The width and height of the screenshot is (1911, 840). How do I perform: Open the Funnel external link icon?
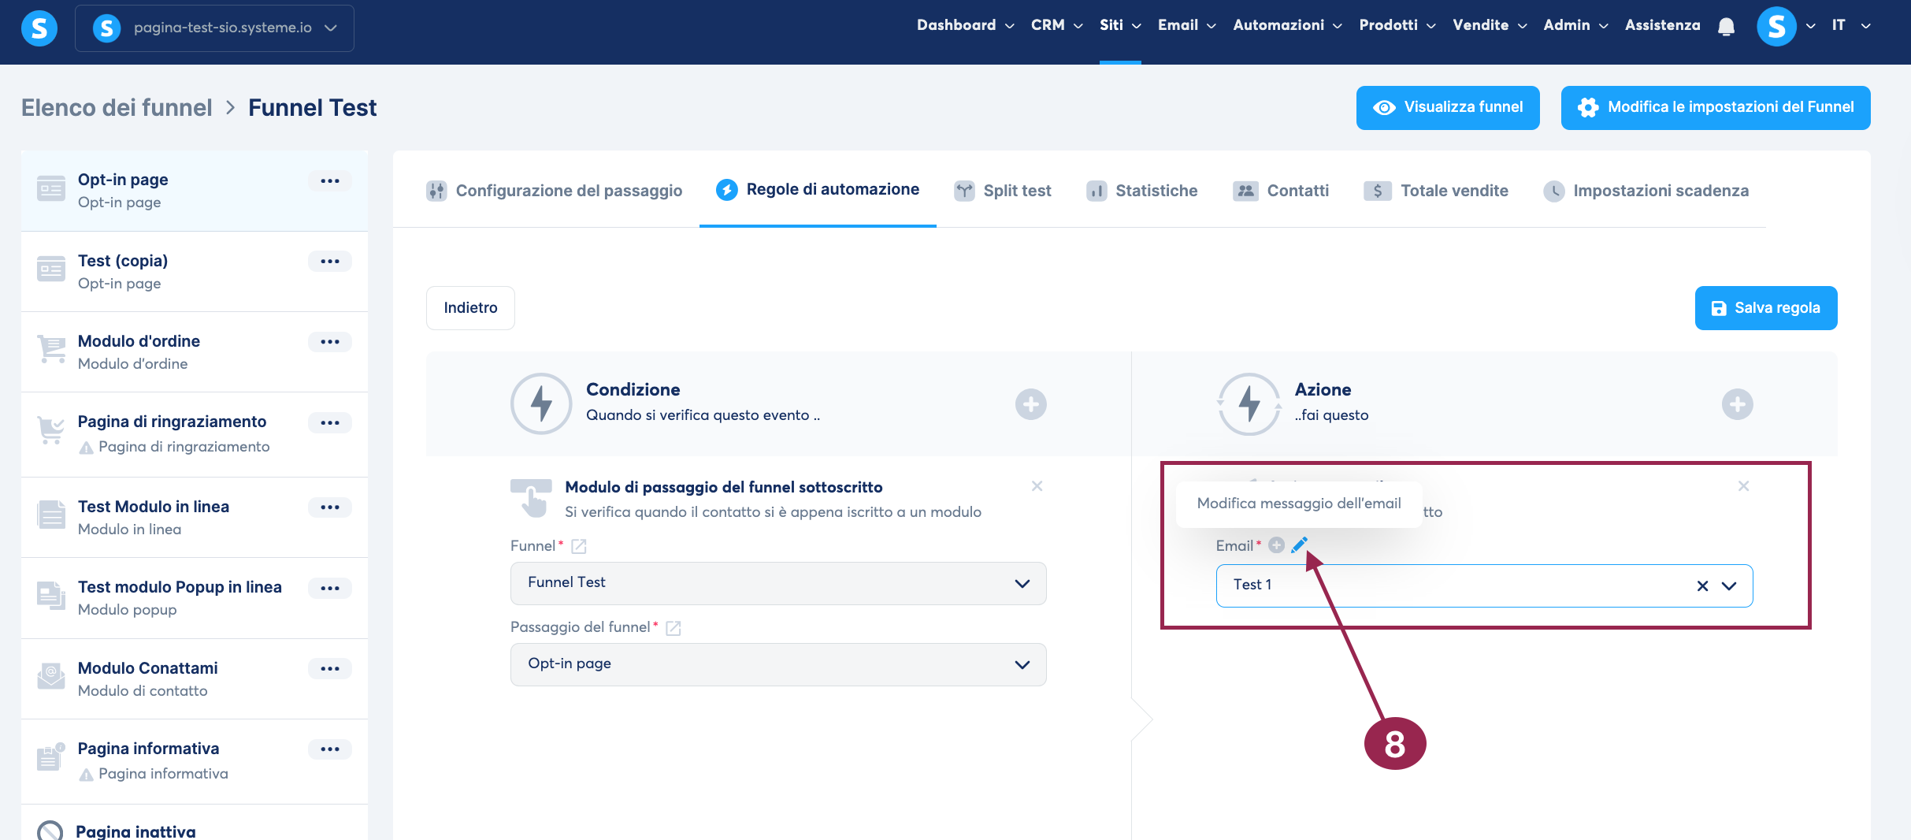[x=578, y=546]
